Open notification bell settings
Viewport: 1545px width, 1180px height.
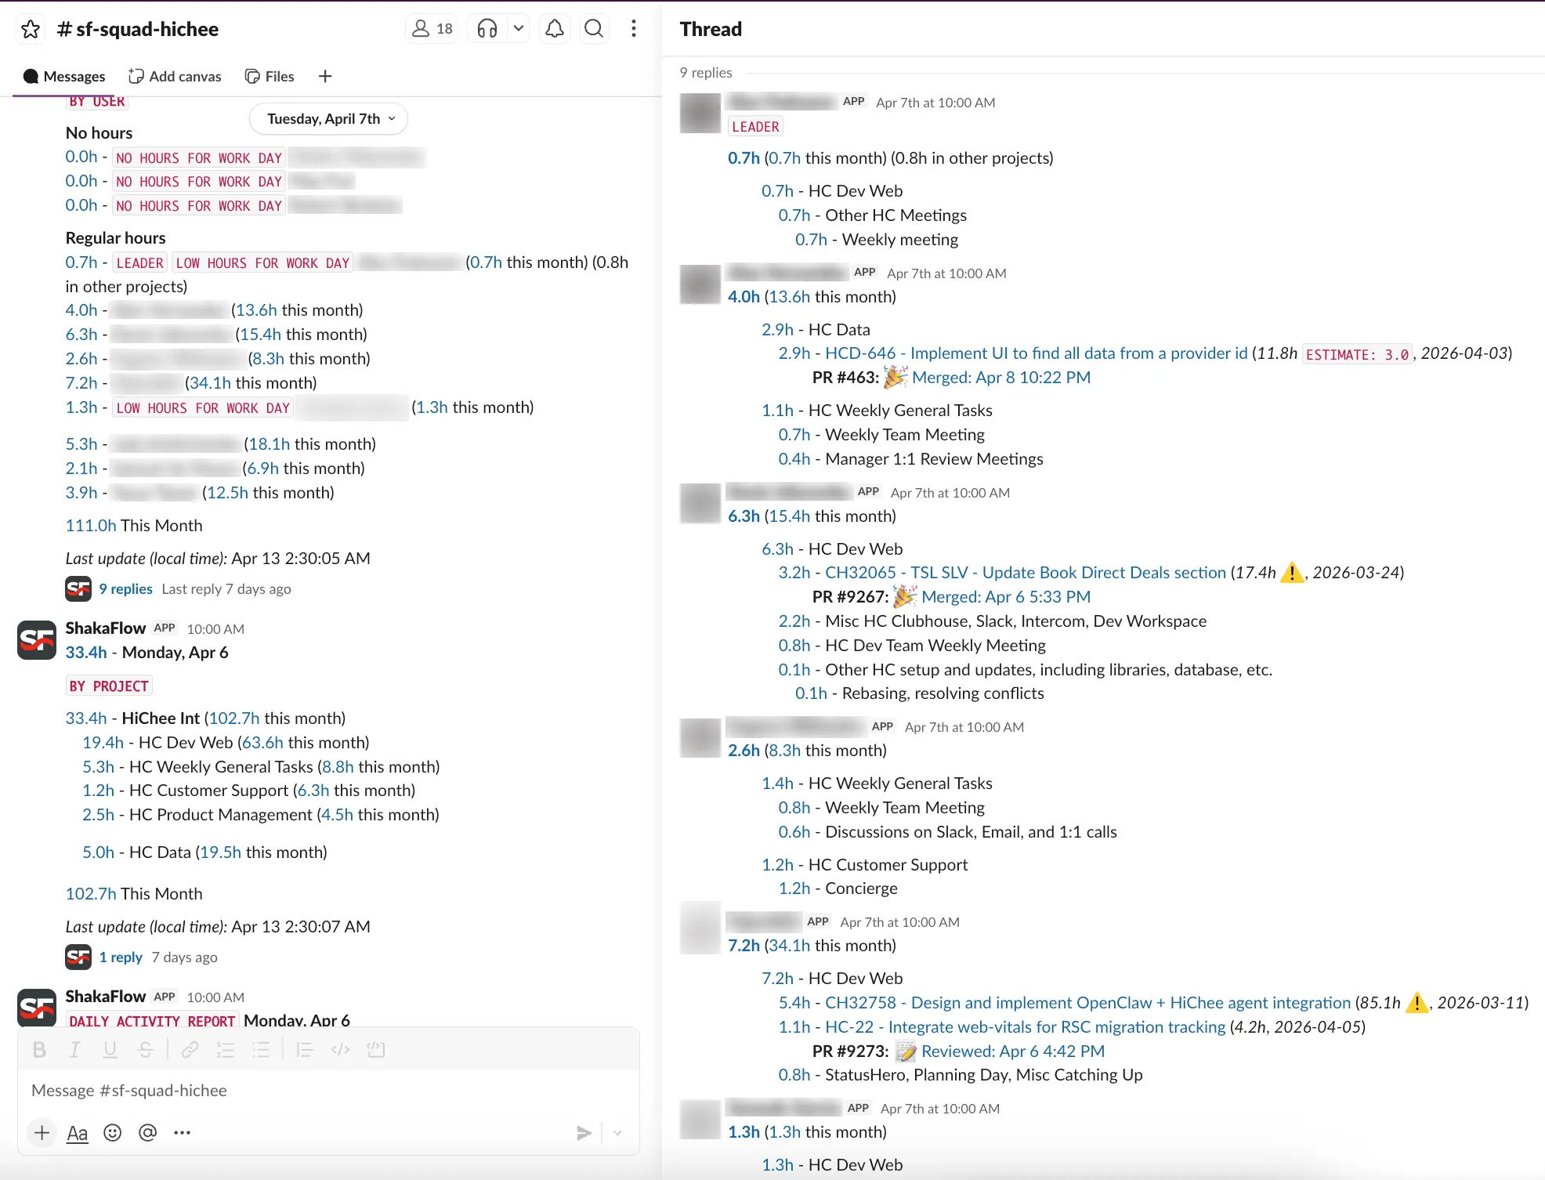click(555, 29)
